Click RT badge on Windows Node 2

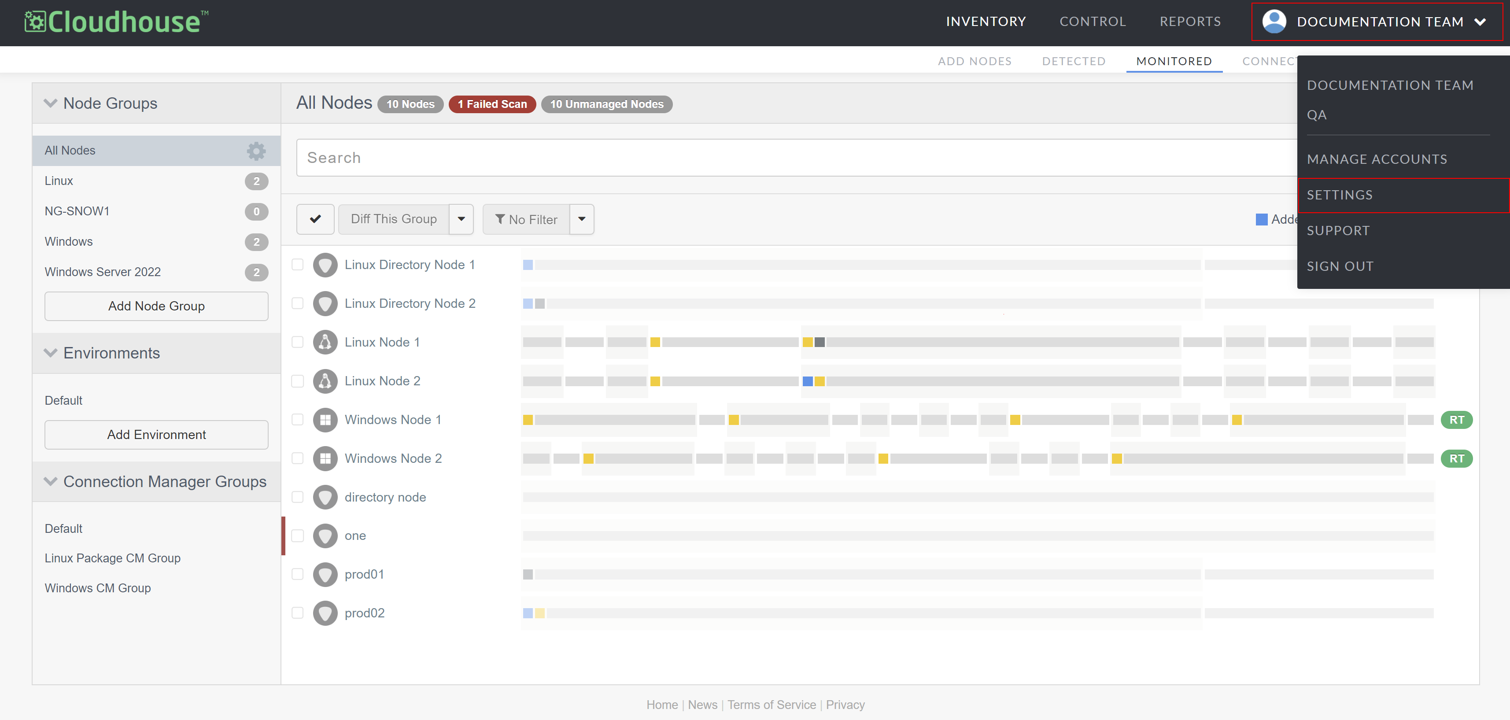[x=1457, y=458]
